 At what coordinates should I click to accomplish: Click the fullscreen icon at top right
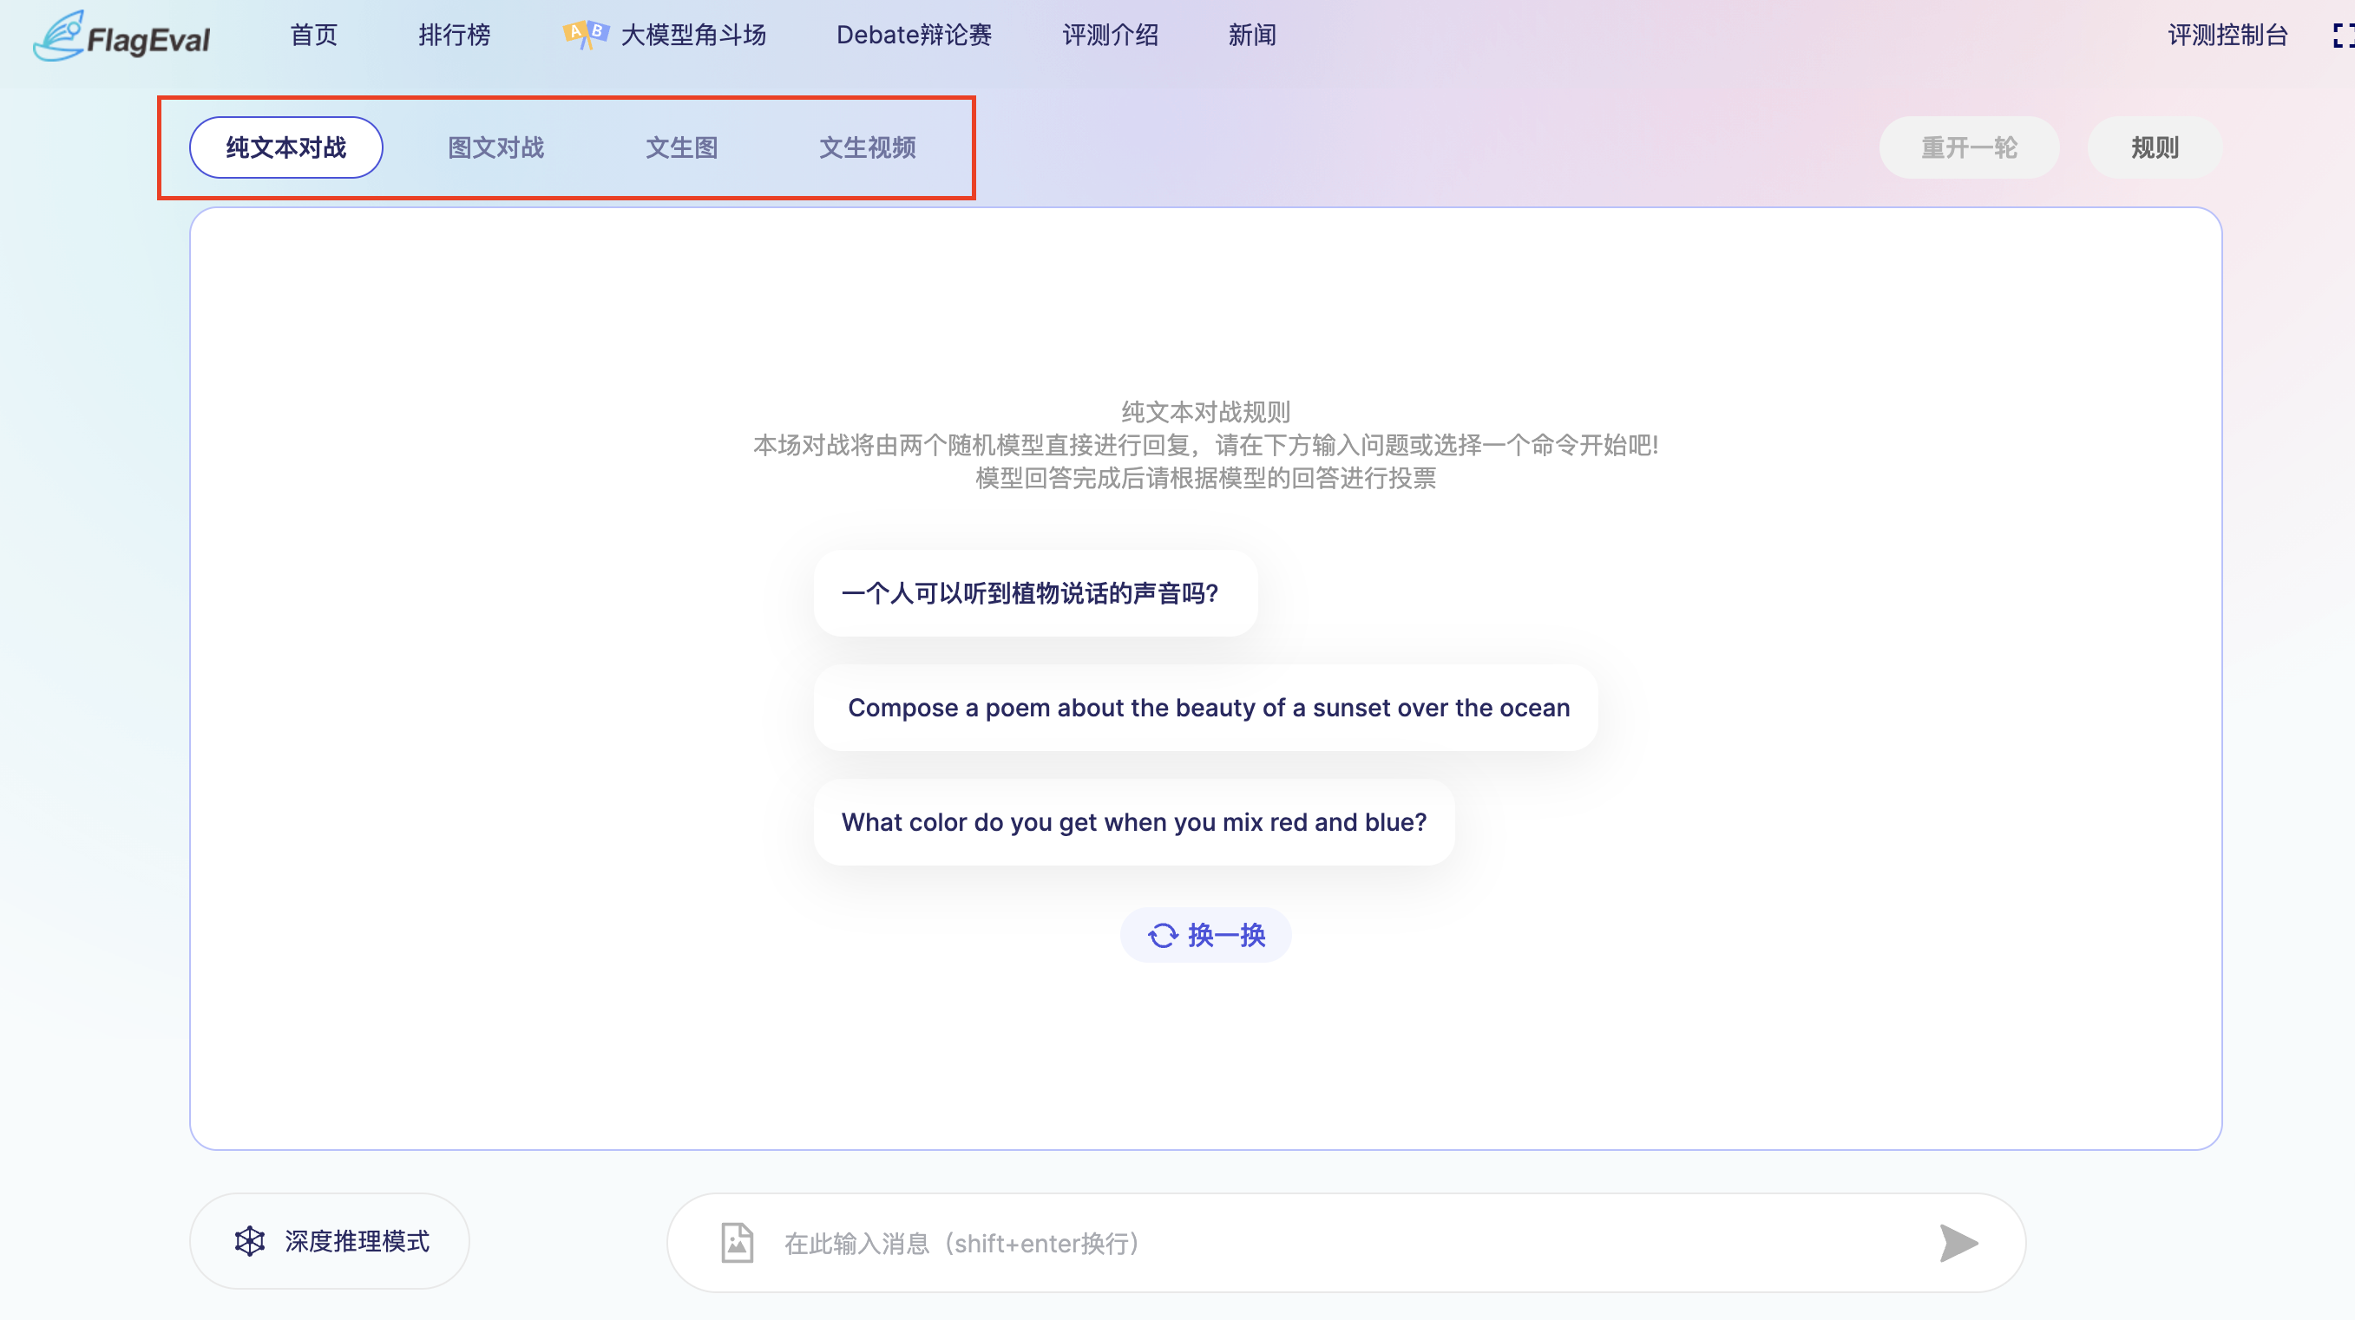pos(2342,36)
